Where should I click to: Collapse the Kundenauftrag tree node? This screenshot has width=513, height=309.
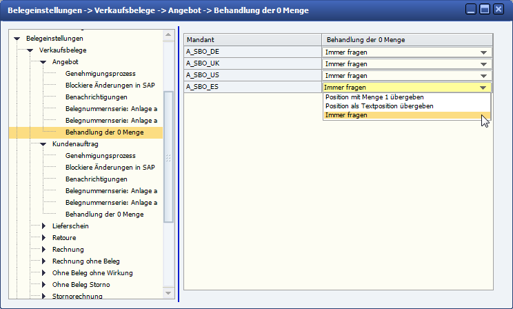coord(43,144)
